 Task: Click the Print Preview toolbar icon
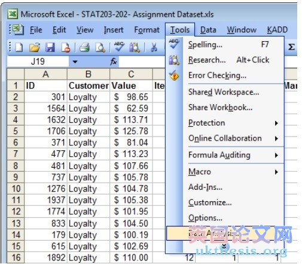click(x=100, y=48)
